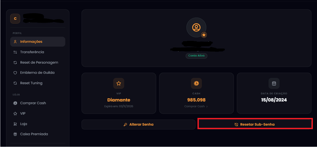The height and width of the screenshot is (147, 317).
Task: Click the Loja shopping cart icon
Action: [x=15, y=124]
